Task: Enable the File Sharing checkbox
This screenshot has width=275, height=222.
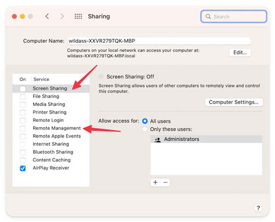Action: click(x=23, y=97)
